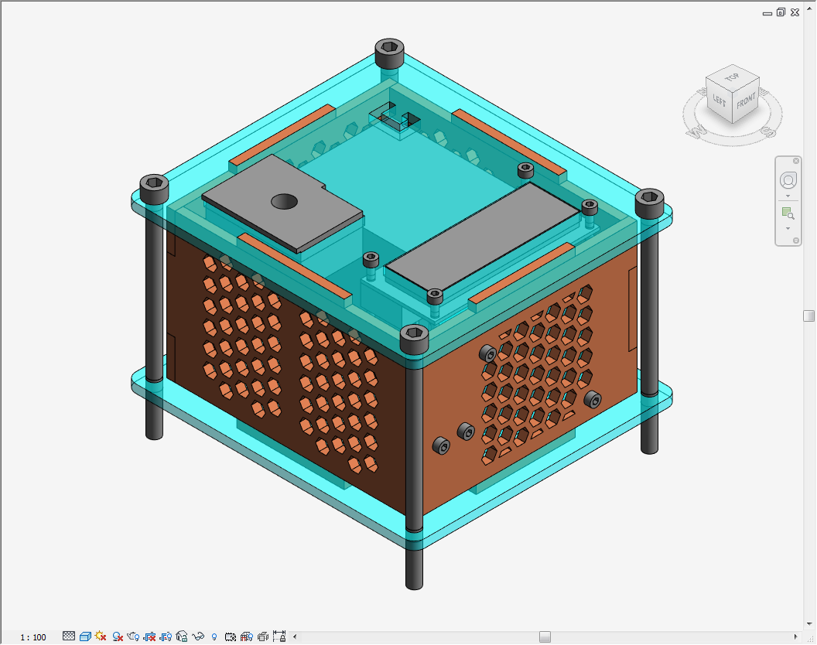This screenshot has height=645, width=817.
Task: Toggle the Shadows off icon
Action: coord(118,636)
